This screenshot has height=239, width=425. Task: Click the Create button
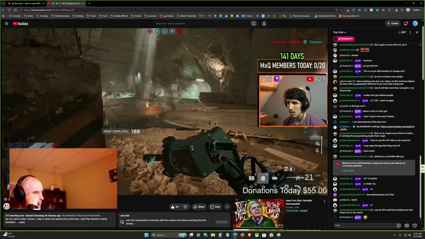click(x=392, y=24)
